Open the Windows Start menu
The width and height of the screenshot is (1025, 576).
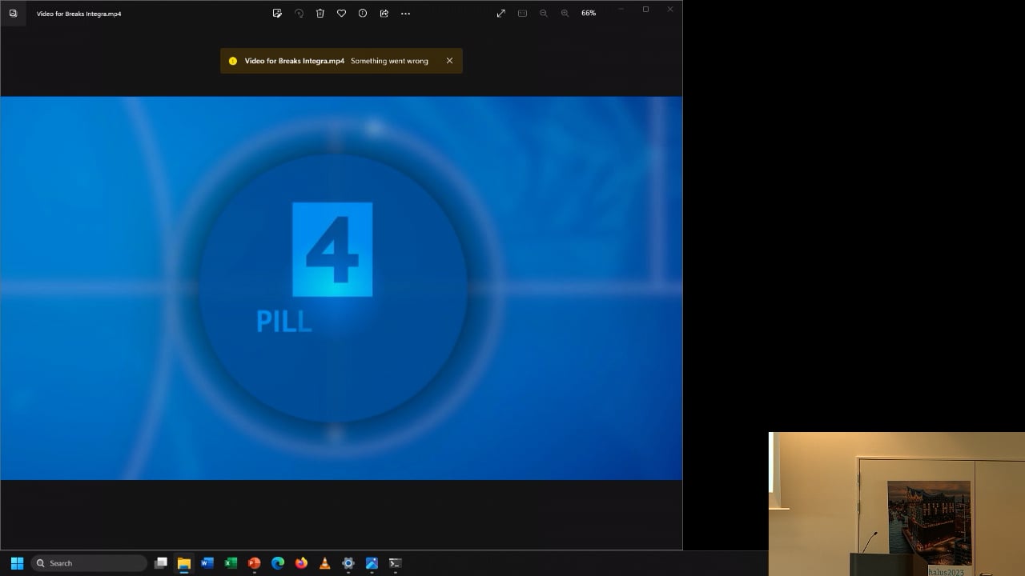click(17, 563)
